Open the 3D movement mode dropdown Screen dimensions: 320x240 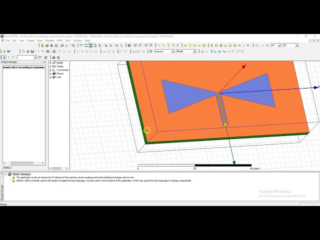click(296, 45)
